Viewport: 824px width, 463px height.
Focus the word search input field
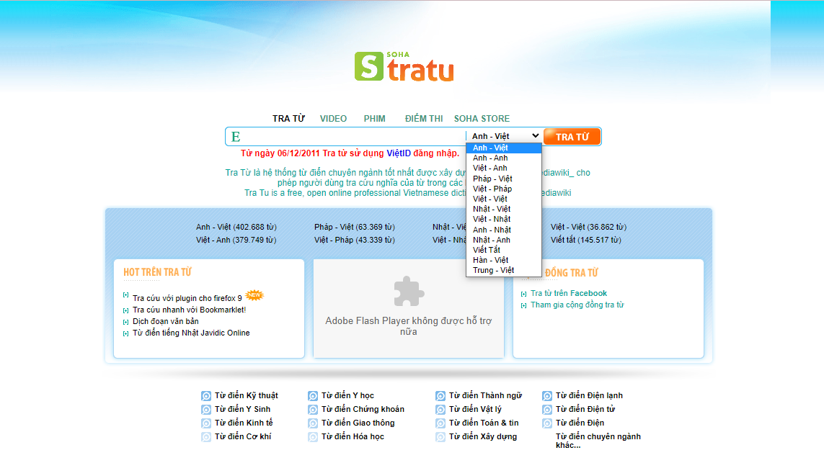coord(346,137)
